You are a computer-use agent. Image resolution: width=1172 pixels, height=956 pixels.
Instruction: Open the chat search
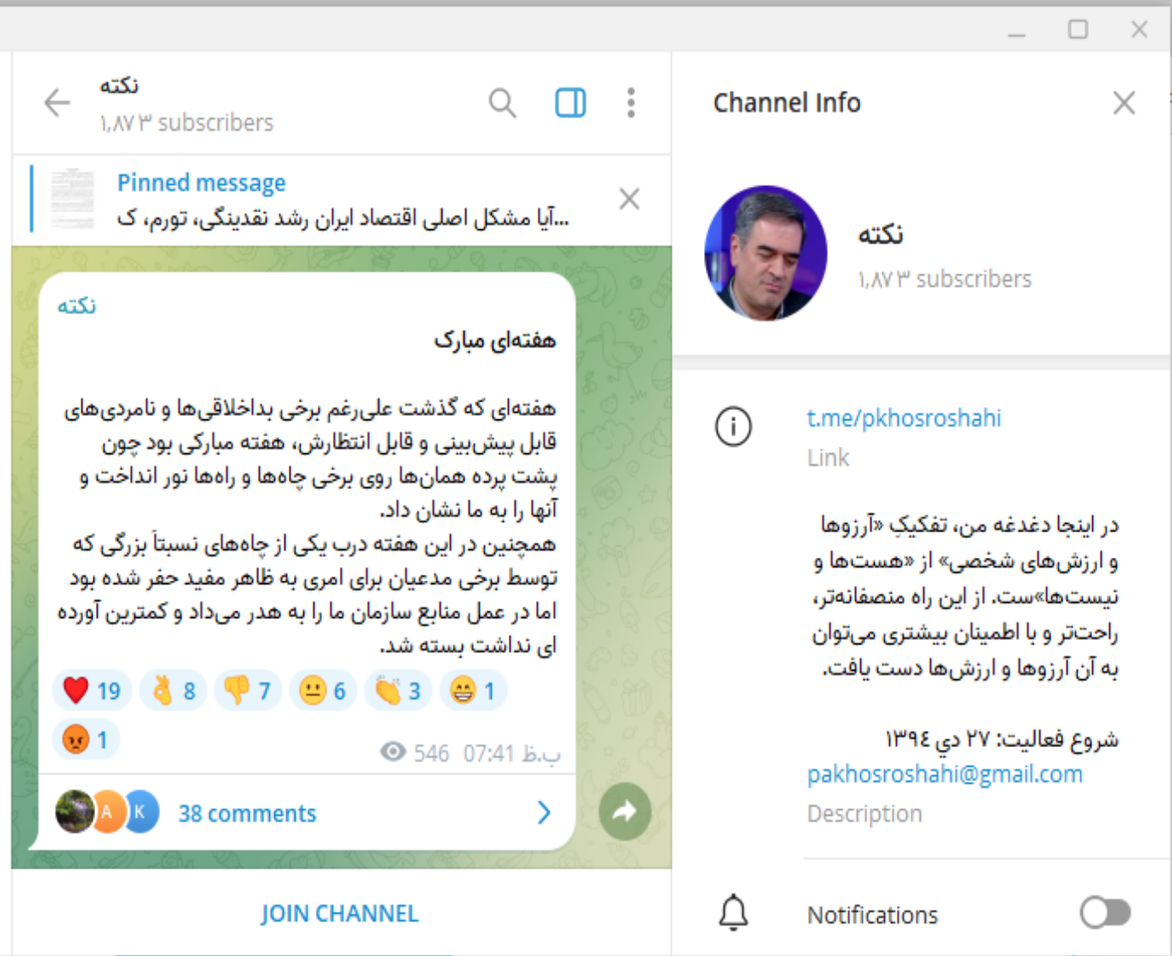pyautogui.click(x=502, y=102)
